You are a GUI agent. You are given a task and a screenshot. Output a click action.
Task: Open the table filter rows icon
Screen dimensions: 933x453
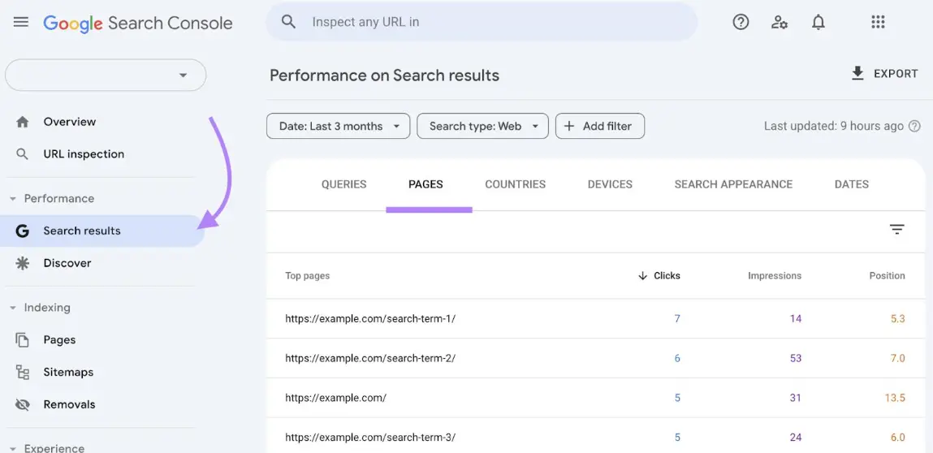(896, 229)
